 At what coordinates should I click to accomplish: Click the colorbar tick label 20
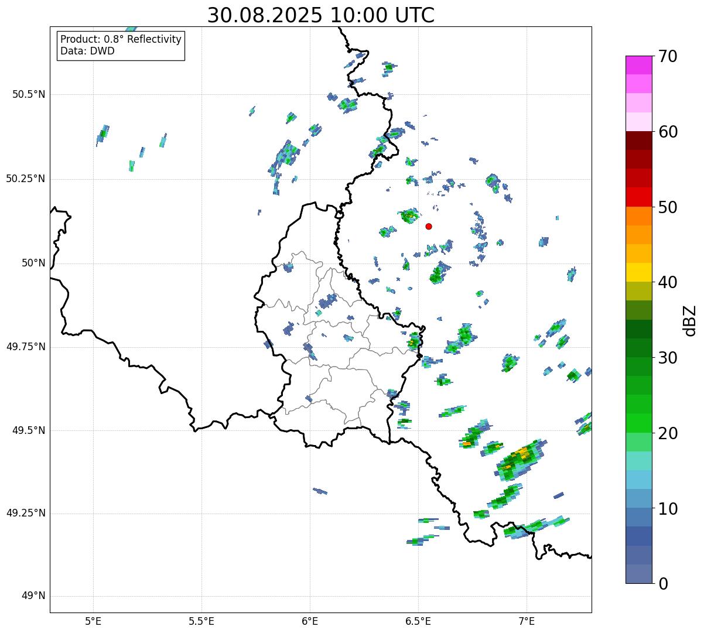pyautogui.click(x=668, y=433)
